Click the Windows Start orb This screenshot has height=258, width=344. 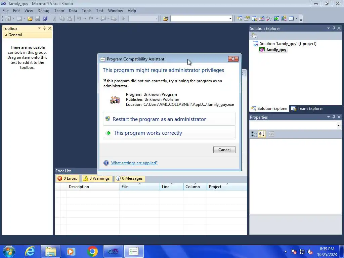[9, 251]
